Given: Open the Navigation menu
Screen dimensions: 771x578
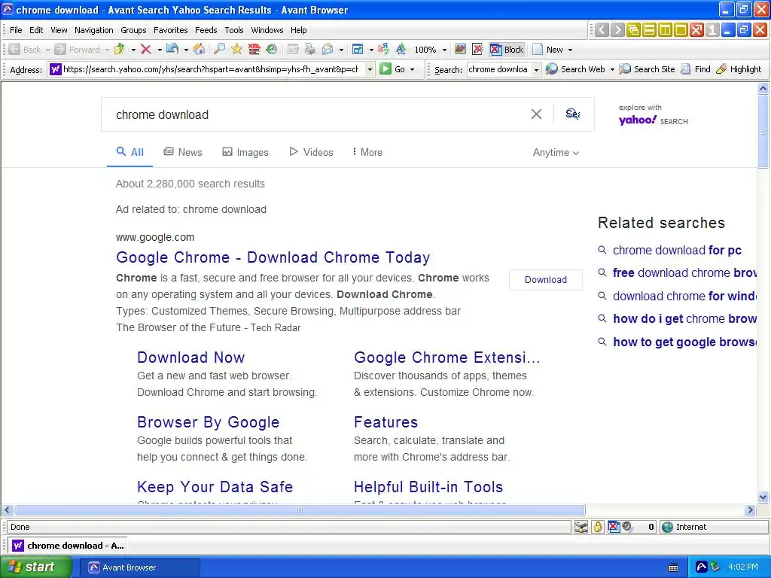Looking at the screenshot, I should click(94, 30).
